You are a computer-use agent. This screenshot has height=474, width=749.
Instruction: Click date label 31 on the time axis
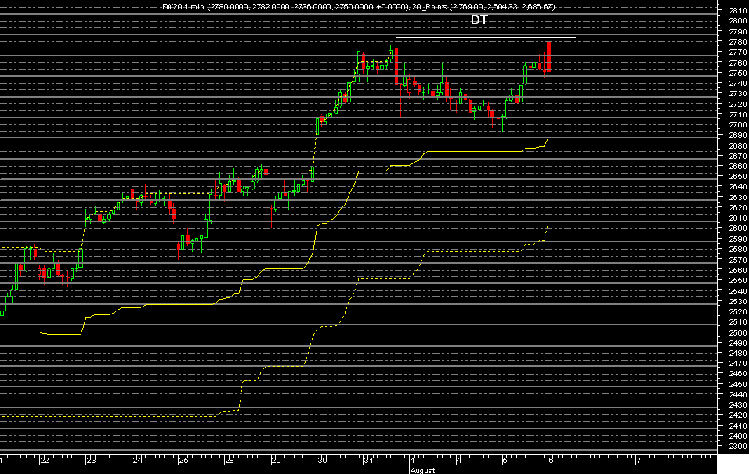(368, 460)
